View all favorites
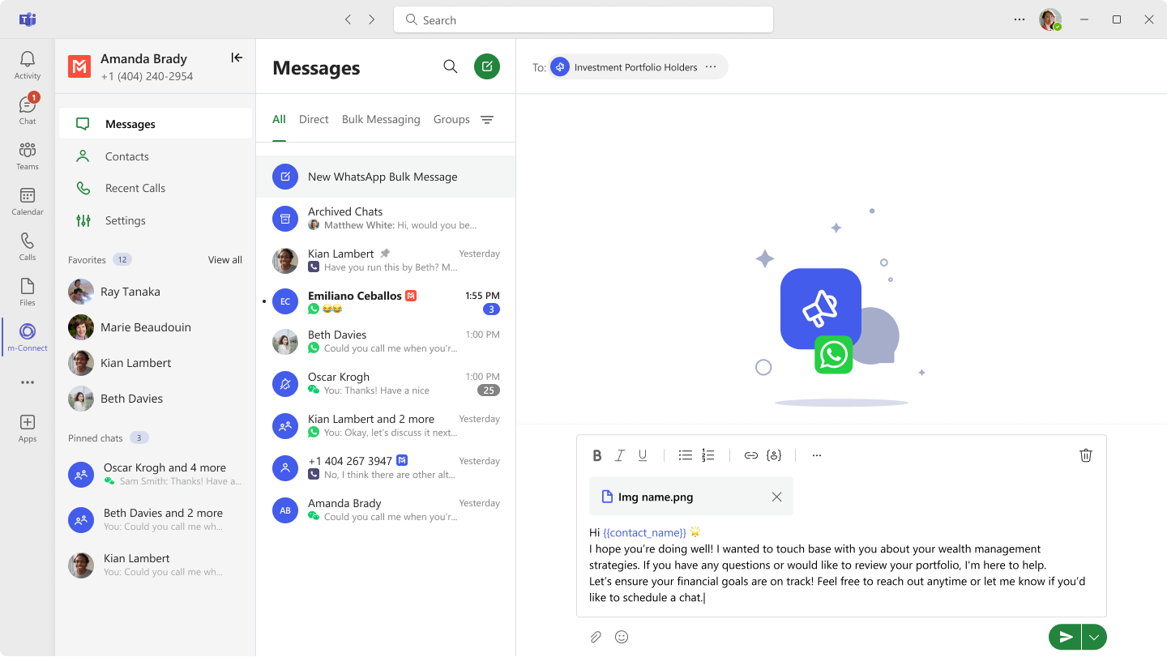 pyautogui.click(x=225, y=260)
